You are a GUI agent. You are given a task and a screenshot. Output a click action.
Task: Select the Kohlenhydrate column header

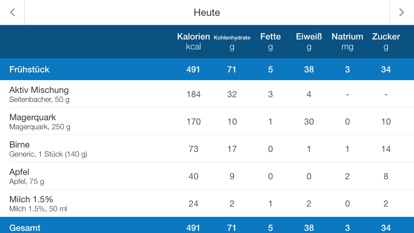(x=232, y=42)
